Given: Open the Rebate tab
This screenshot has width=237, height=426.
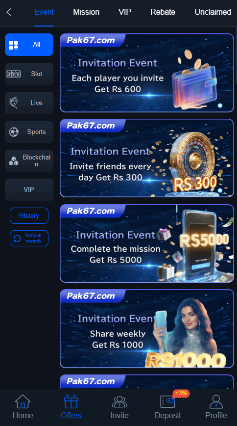Looking at the screenshot, I should point(163,12).
